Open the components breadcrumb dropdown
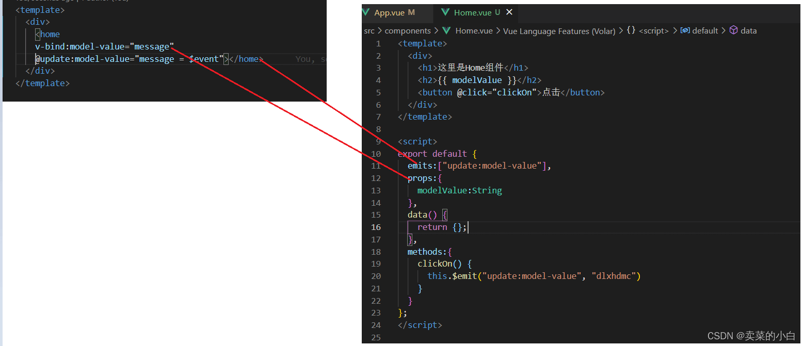 (x=408, y=31)
